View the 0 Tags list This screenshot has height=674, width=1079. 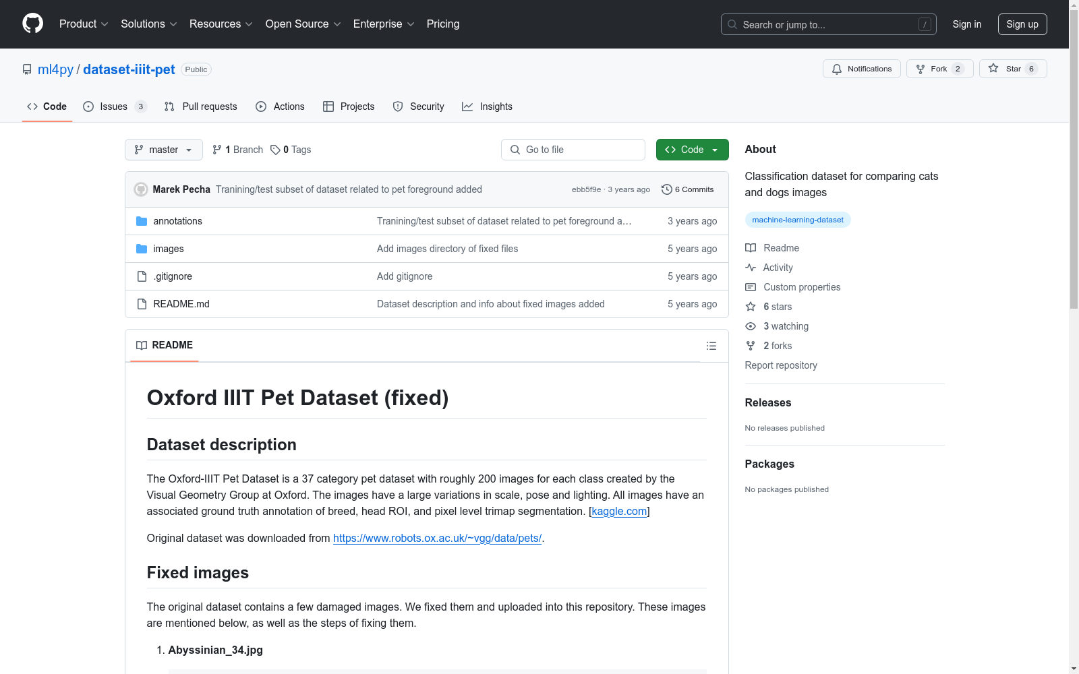[291, 150]
